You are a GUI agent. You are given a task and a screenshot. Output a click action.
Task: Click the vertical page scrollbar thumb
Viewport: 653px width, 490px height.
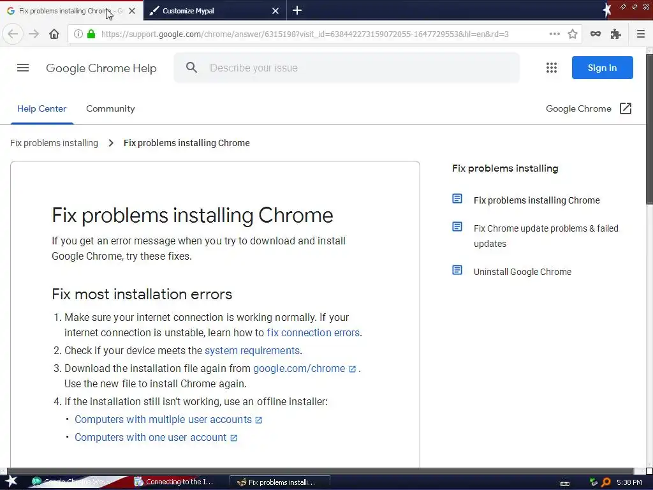point(649,129)
